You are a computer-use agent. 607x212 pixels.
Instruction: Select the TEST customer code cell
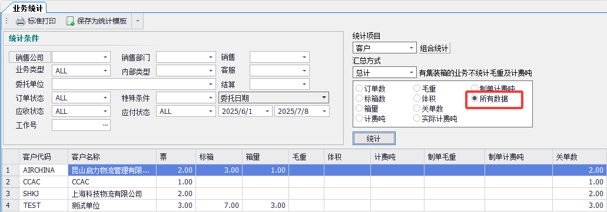pyautogui.click(x=44, y=206)
